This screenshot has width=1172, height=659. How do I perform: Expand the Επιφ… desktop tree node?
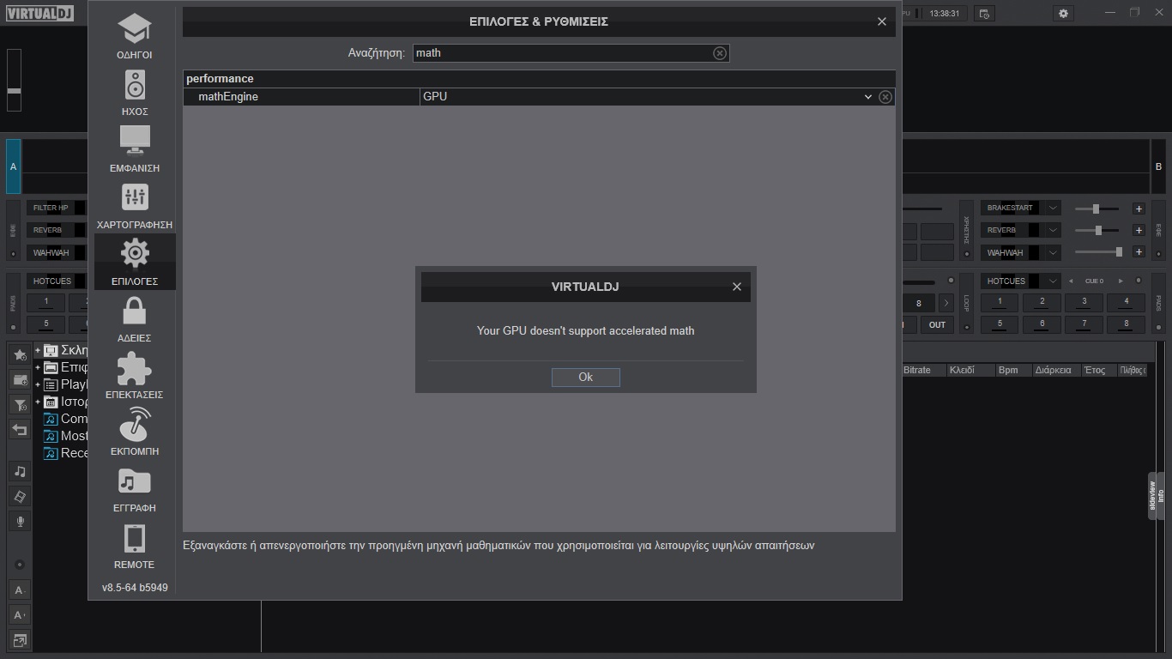(38, 367)
